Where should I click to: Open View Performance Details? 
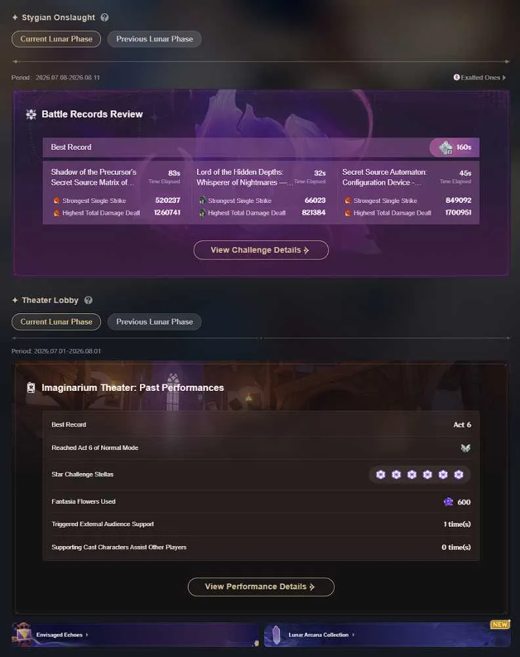click(x=261, y=587)
